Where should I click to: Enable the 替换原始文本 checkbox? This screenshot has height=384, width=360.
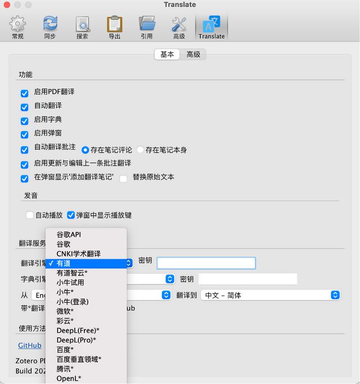coord(123,179)
